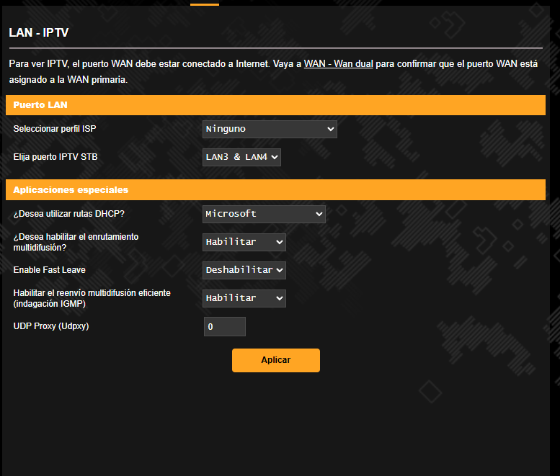This screenshot has width=560, height=476.
Task: Click the Aplicar button
Action: pos(276,360)
